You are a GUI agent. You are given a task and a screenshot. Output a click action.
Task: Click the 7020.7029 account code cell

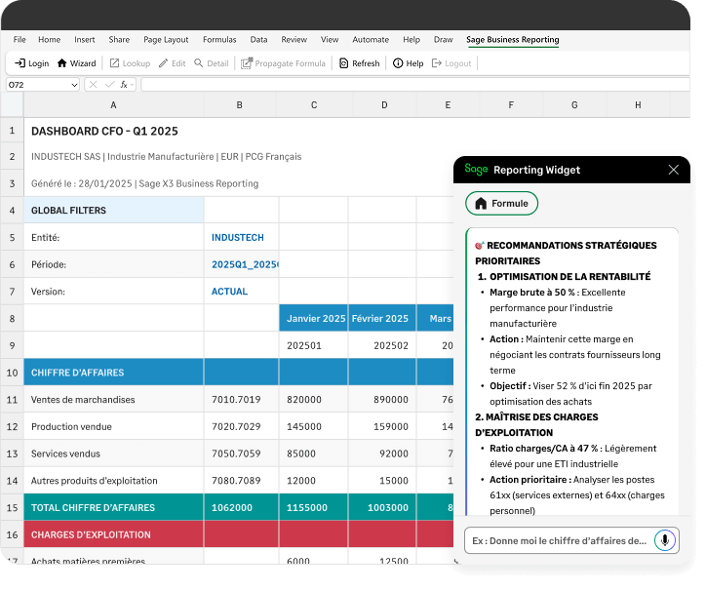click(x=241, y=426)
